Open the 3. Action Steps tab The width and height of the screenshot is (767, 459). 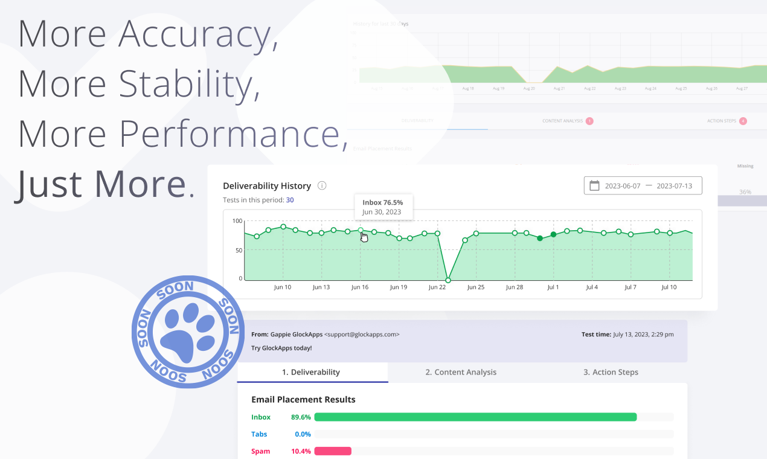tap(611, 372)
